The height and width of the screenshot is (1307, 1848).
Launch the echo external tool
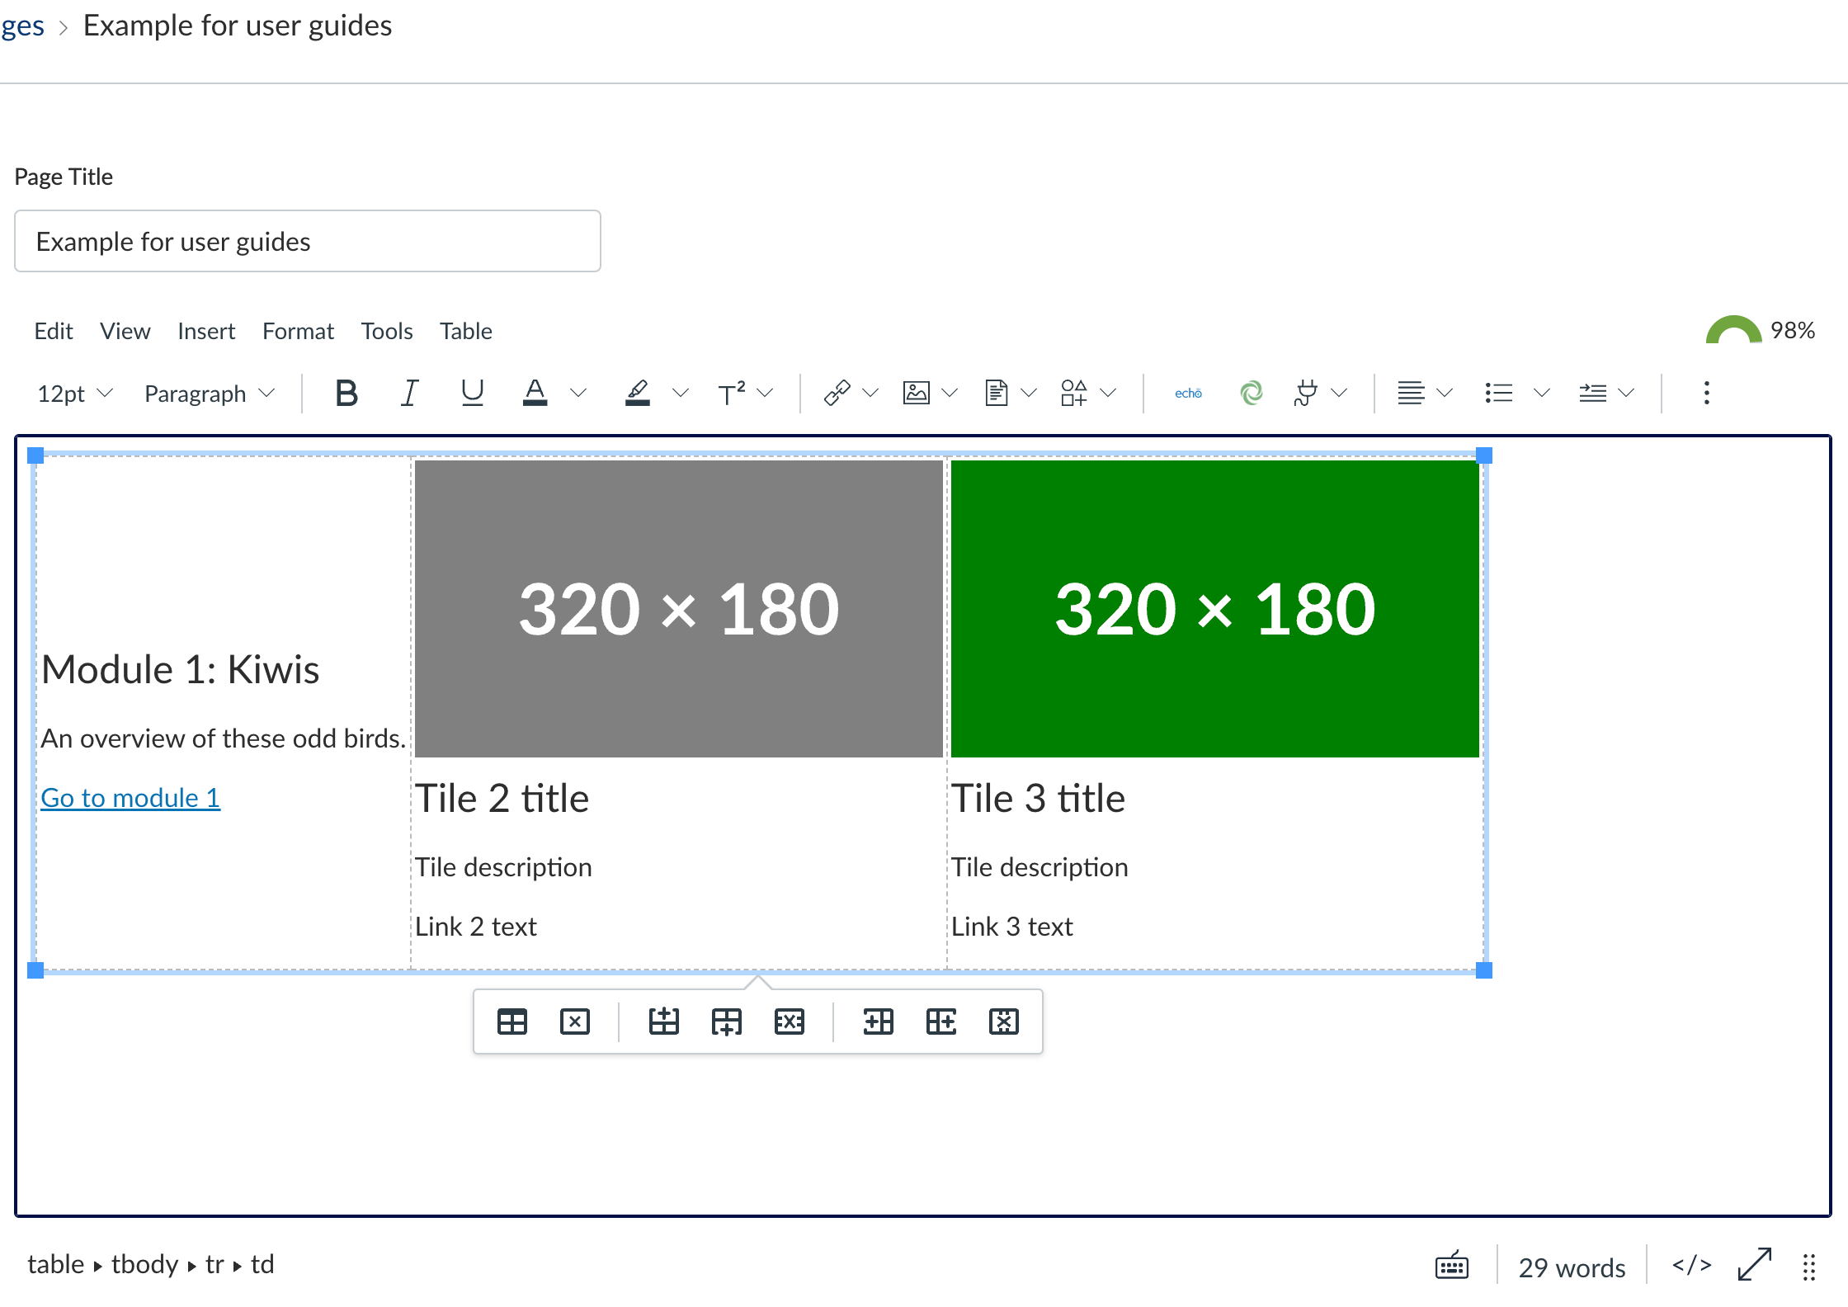(1188, 394)
